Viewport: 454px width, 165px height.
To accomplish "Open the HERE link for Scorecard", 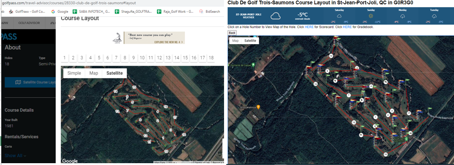I will 309,27.
